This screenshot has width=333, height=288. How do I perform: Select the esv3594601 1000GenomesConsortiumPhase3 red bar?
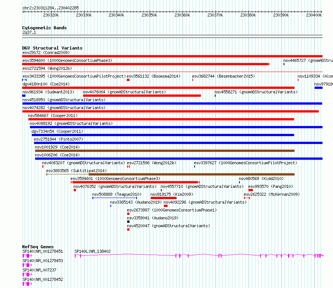click(135, 182)
